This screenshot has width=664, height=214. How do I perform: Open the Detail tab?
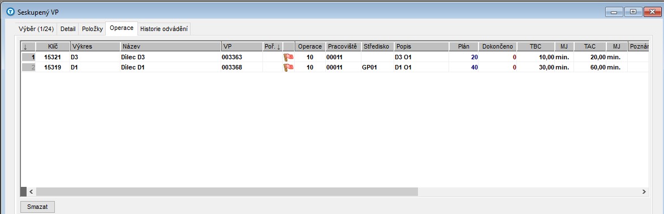[68, 29]
